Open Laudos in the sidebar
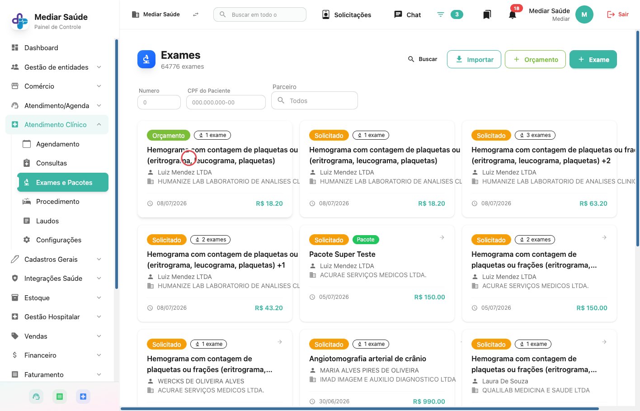 coord(47,221)
